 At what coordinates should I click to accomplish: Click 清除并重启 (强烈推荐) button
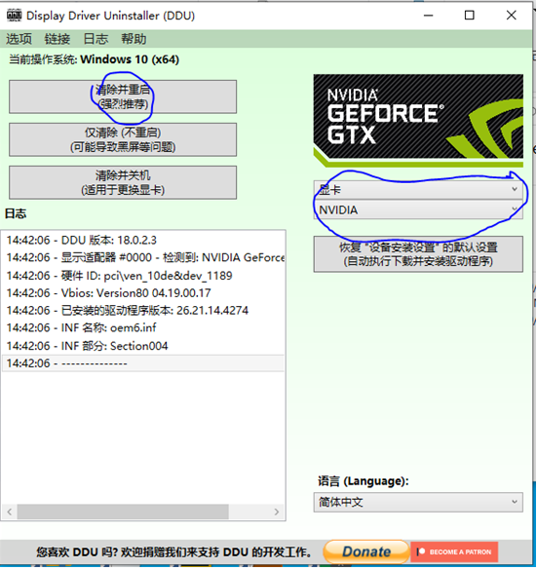[x=123, y=96]
